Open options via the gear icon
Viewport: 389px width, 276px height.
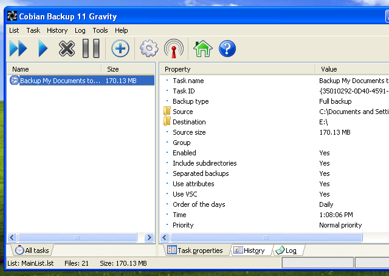[x=149, y=49]
